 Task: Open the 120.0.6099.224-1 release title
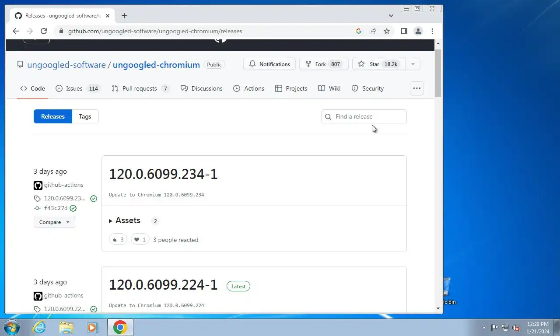tap(163, 285)
